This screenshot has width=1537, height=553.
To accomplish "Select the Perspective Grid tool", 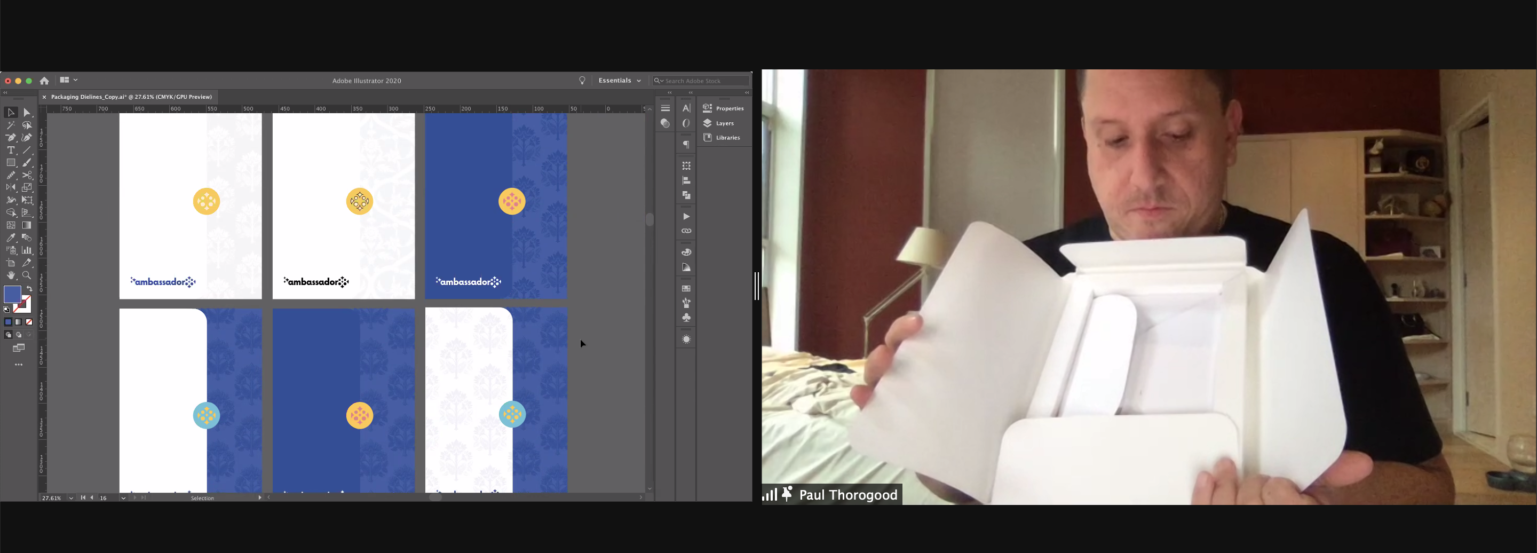I will tap(27, 212).
